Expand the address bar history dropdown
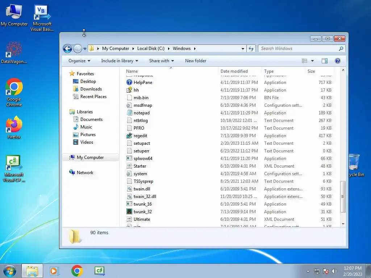Screen dimensions: 371x278 [243, 49]
